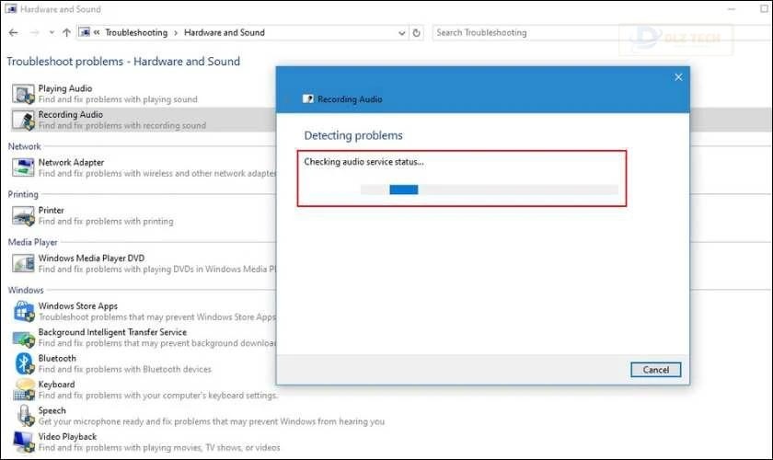
Task: Navigate to Troubleshooting in the breadcrumb
Action: click(136, 33)
